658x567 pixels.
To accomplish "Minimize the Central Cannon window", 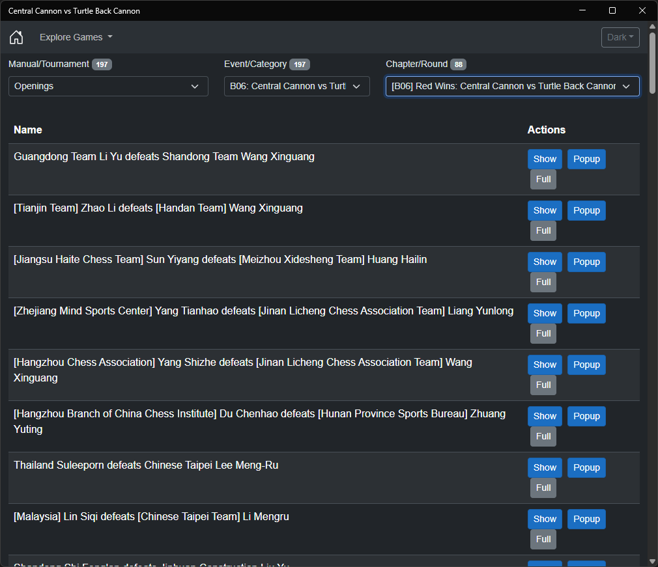I will pyautogui.click(x=582, y=10).
